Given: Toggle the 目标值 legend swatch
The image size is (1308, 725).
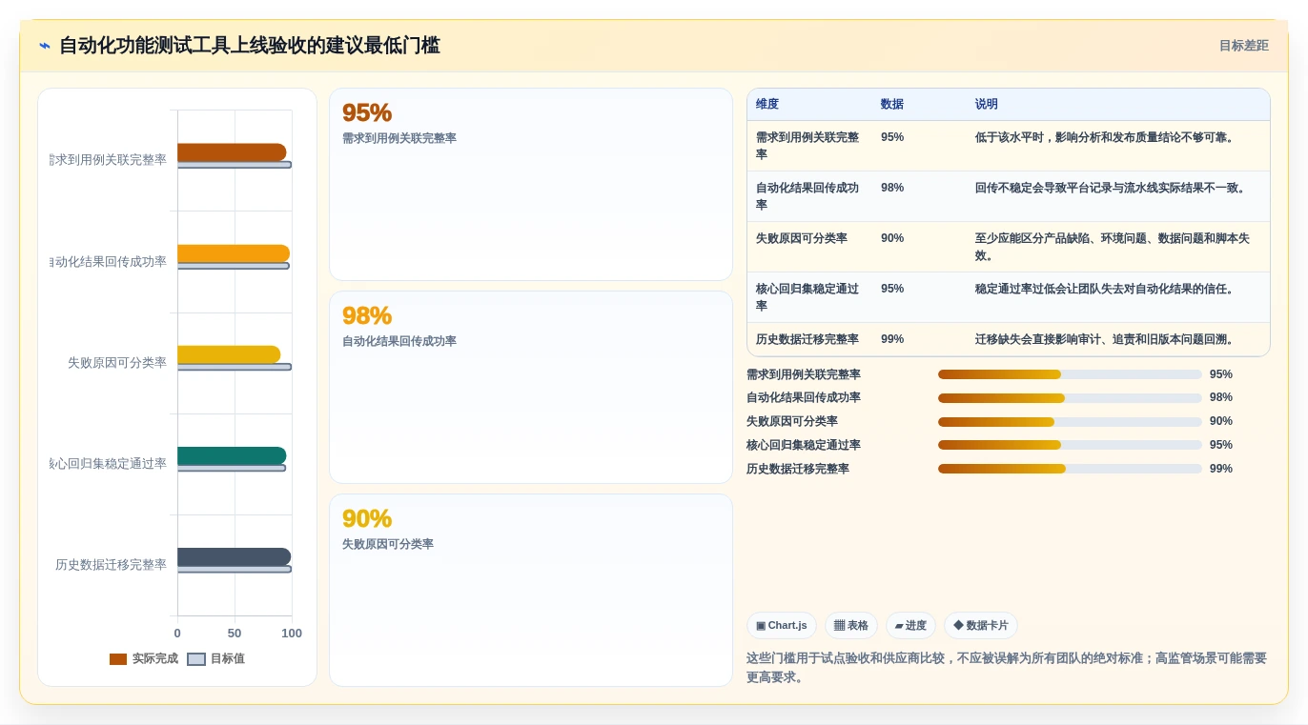Looking at the screenshot, I should pos(196,659).
